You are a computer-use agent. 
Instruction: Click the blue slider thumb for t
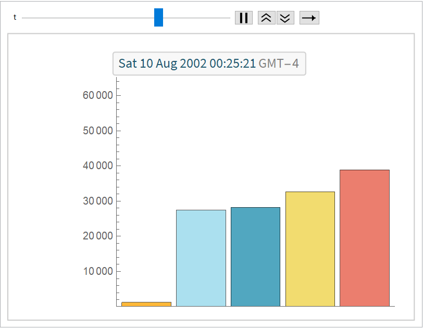click(158, 18)
